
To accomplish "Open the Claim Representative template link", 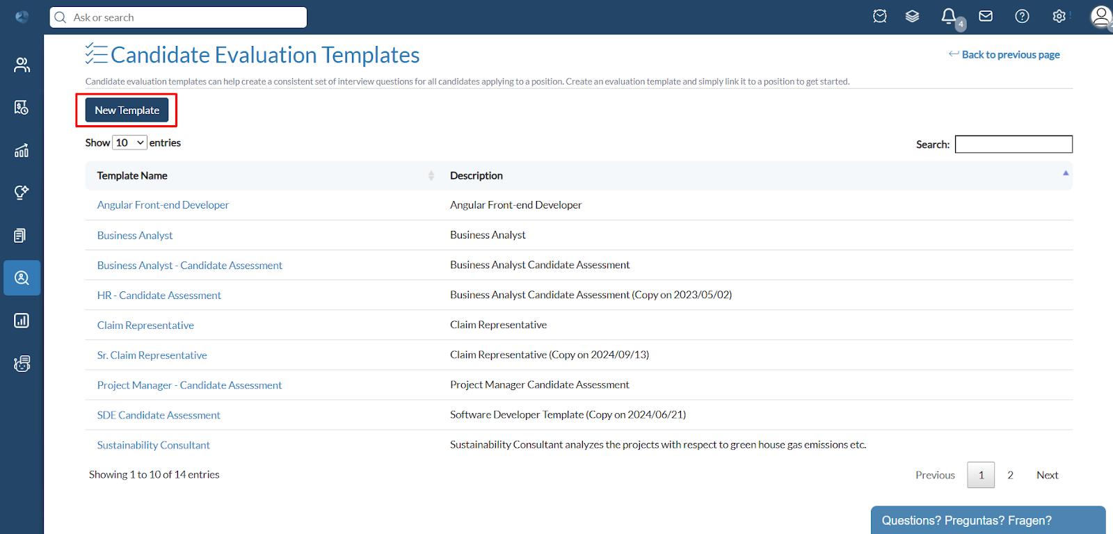I will pyautogui.click(x=145, y=325).
